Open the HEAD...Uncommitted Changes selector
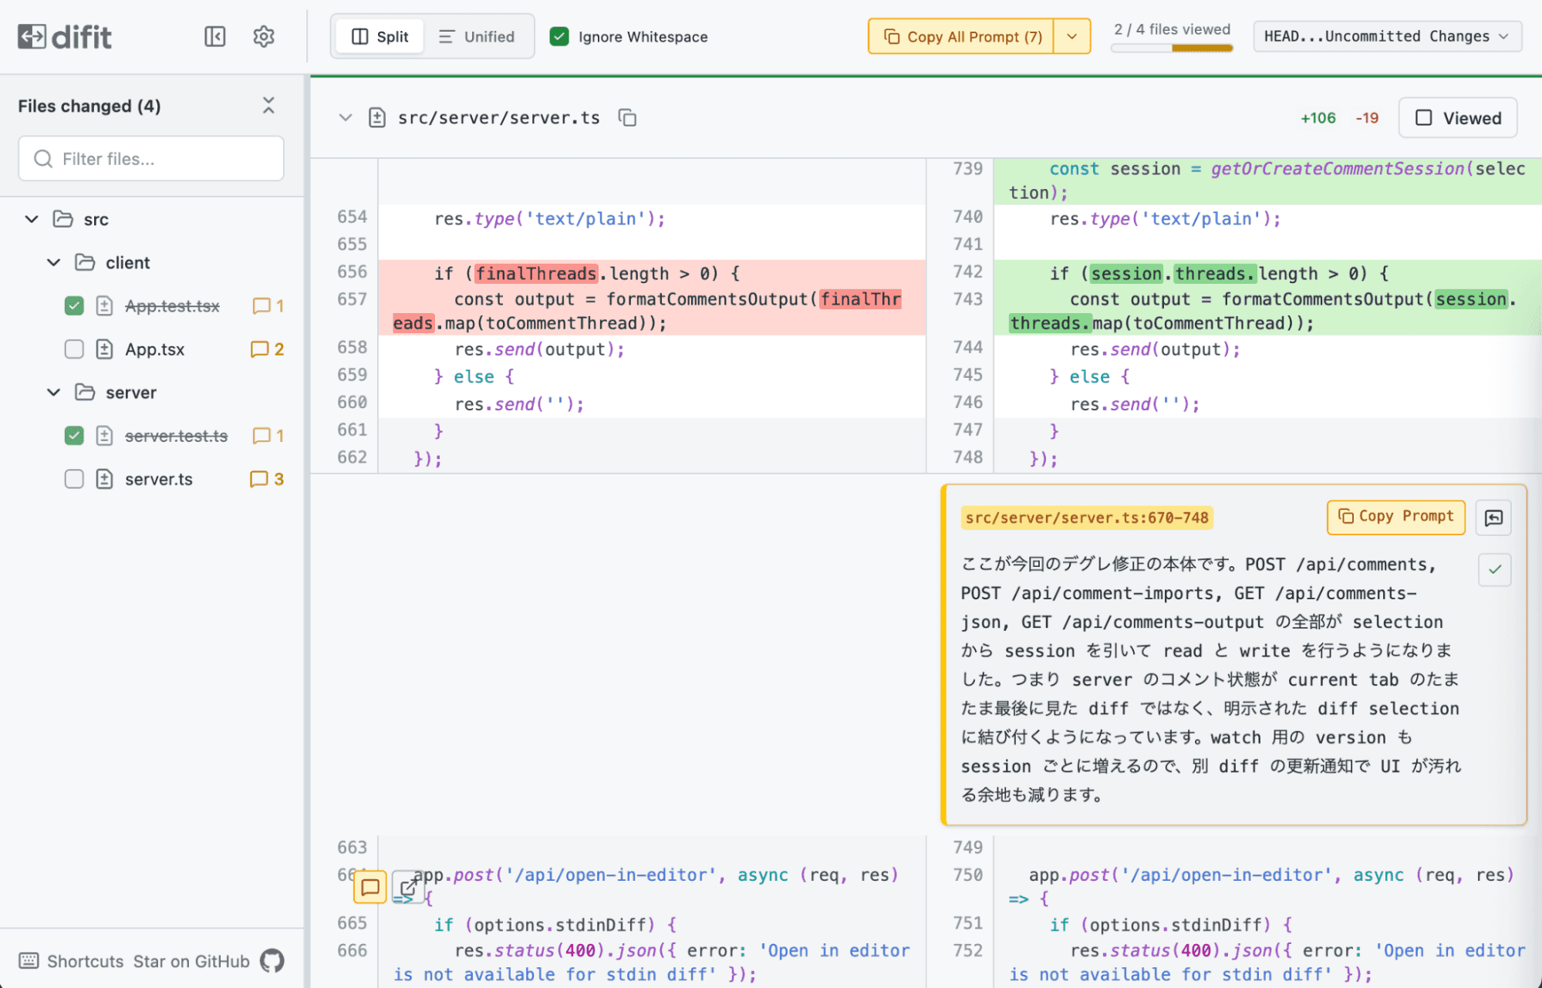 [1386, 36]
